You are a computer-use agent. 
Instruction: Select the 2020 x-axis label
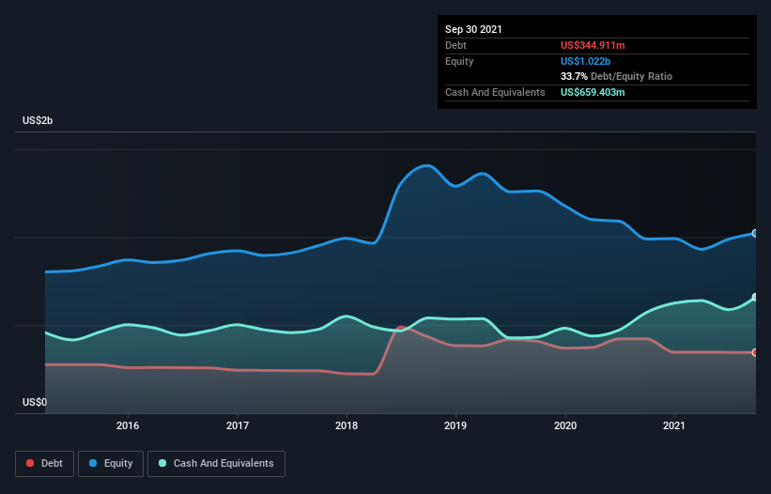[x=565, y=425]
